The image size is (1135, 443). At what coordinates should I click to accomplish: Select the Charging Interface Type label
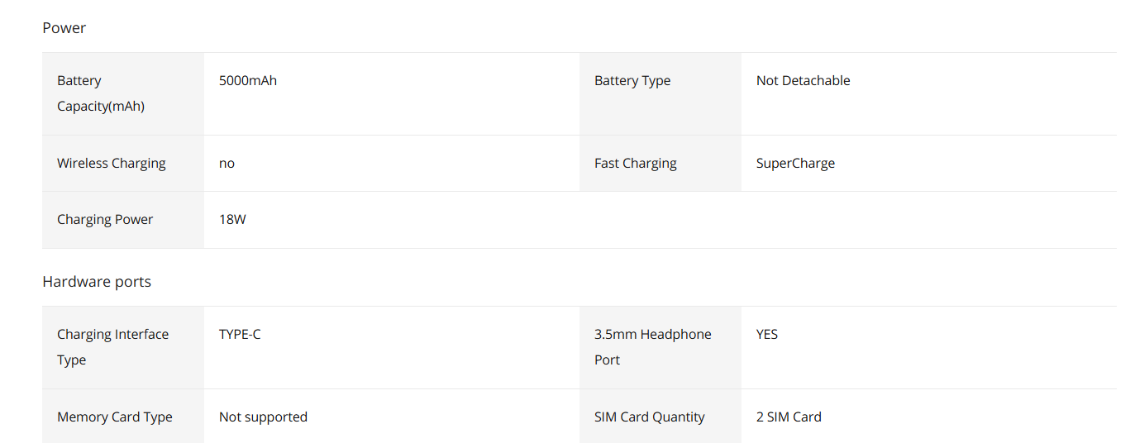coord(112,347)
